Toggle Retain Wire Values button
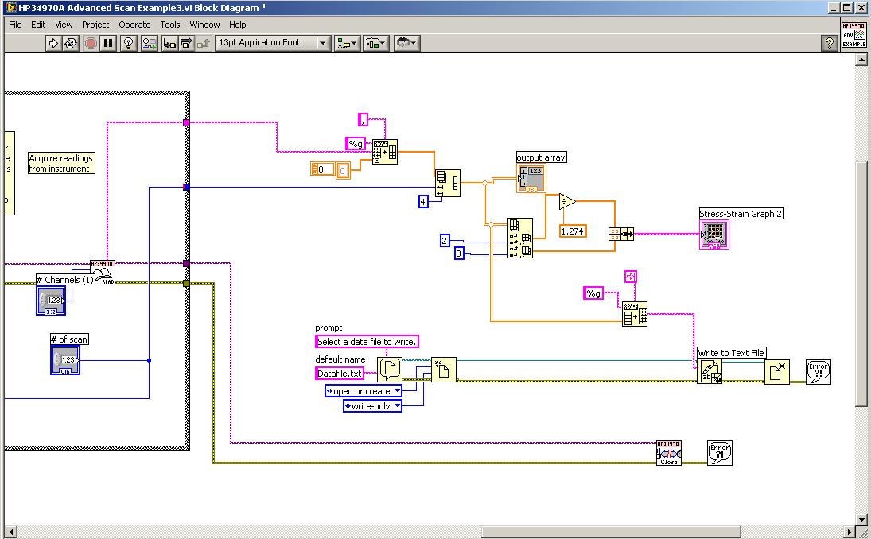This screenshot has width=871, height=539. pyautogui.click(x=149, y=43)
